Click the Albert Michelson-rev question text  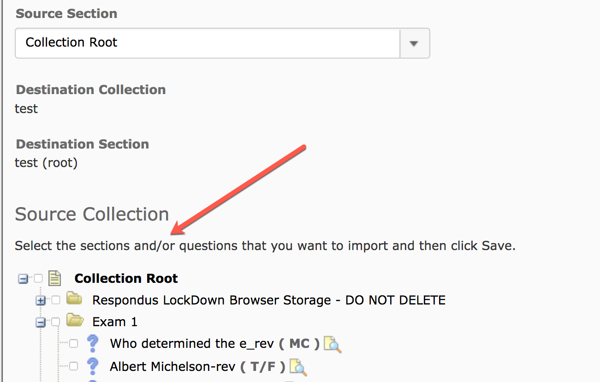(x=173, y=367)
